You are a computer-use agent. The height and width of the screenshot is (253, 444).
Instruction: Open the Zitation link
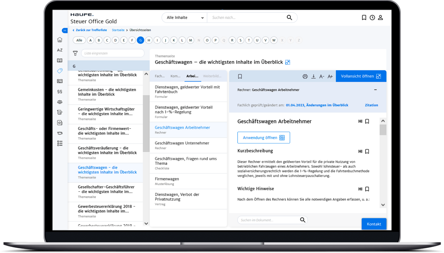click(x=372, y=105)
